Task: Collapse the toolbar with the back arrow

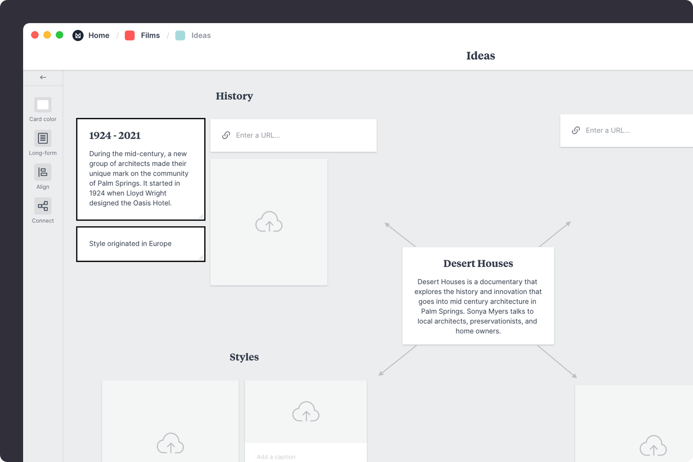Action: click(x=43, y=77)
